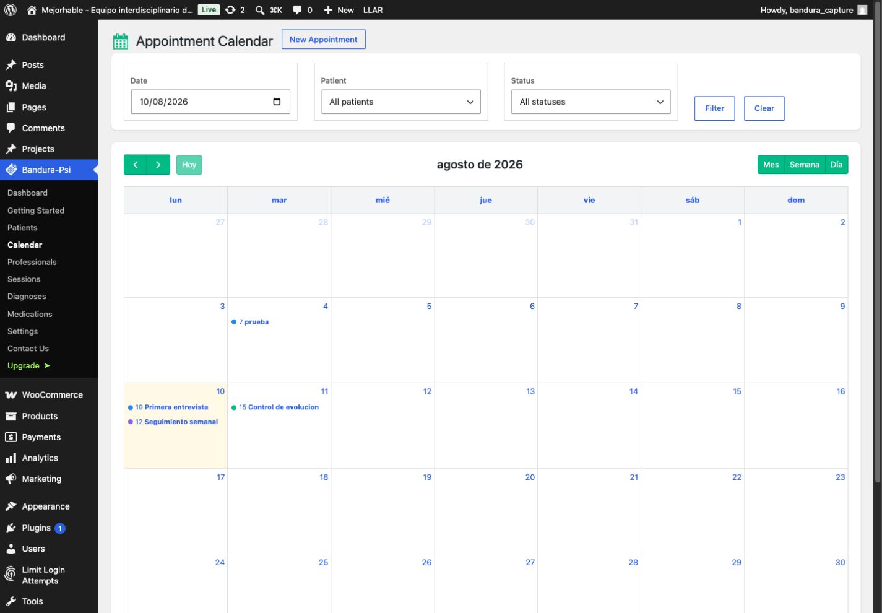Open the New menu in admin bar
This screenshot has height=613, width=882.
(339, 10)
